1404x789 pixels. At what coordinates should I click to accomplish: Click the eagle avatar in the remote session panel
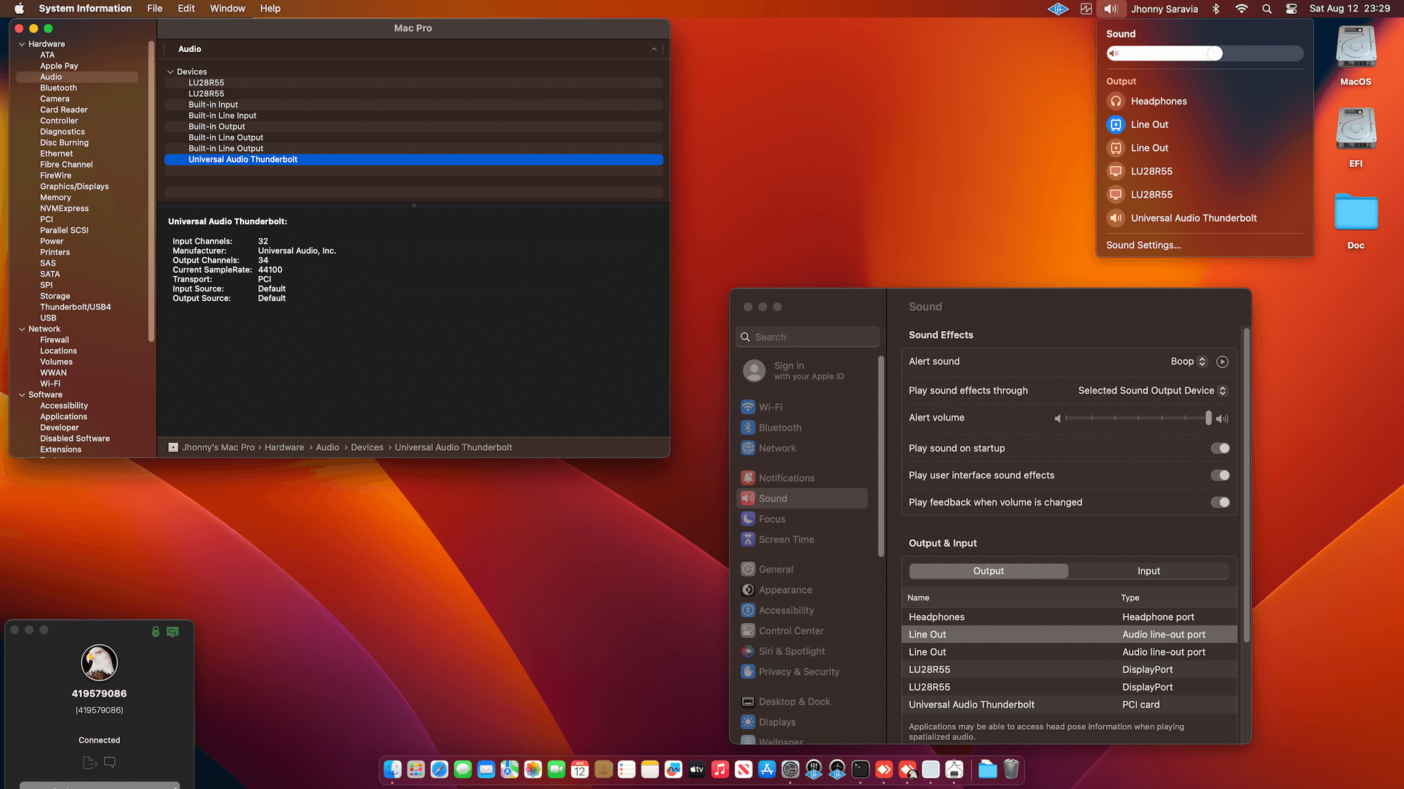point(99,663)
